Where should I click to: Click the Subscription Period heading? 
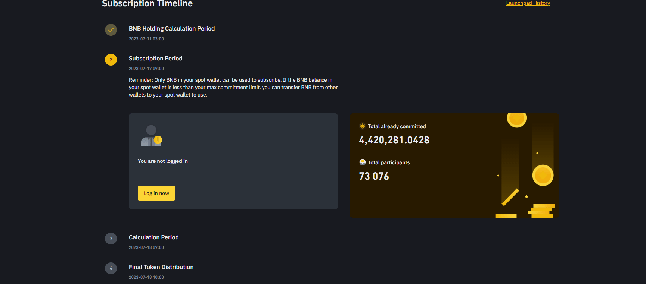coord(156,59)
